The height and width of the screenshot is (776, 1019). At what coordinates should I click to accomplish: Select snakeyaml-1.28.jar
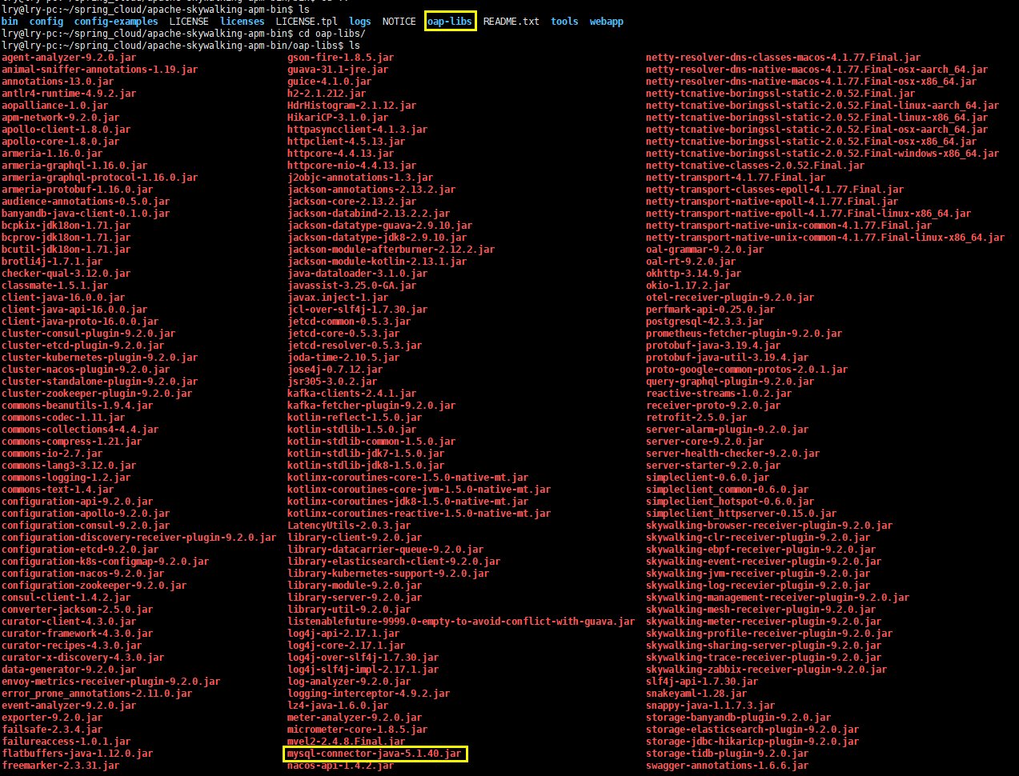click(696, 694)
